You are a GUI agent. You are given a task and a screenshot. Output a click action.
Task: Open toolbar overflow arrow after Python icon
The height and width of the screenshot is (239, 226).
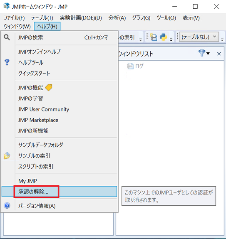point(171,40)
